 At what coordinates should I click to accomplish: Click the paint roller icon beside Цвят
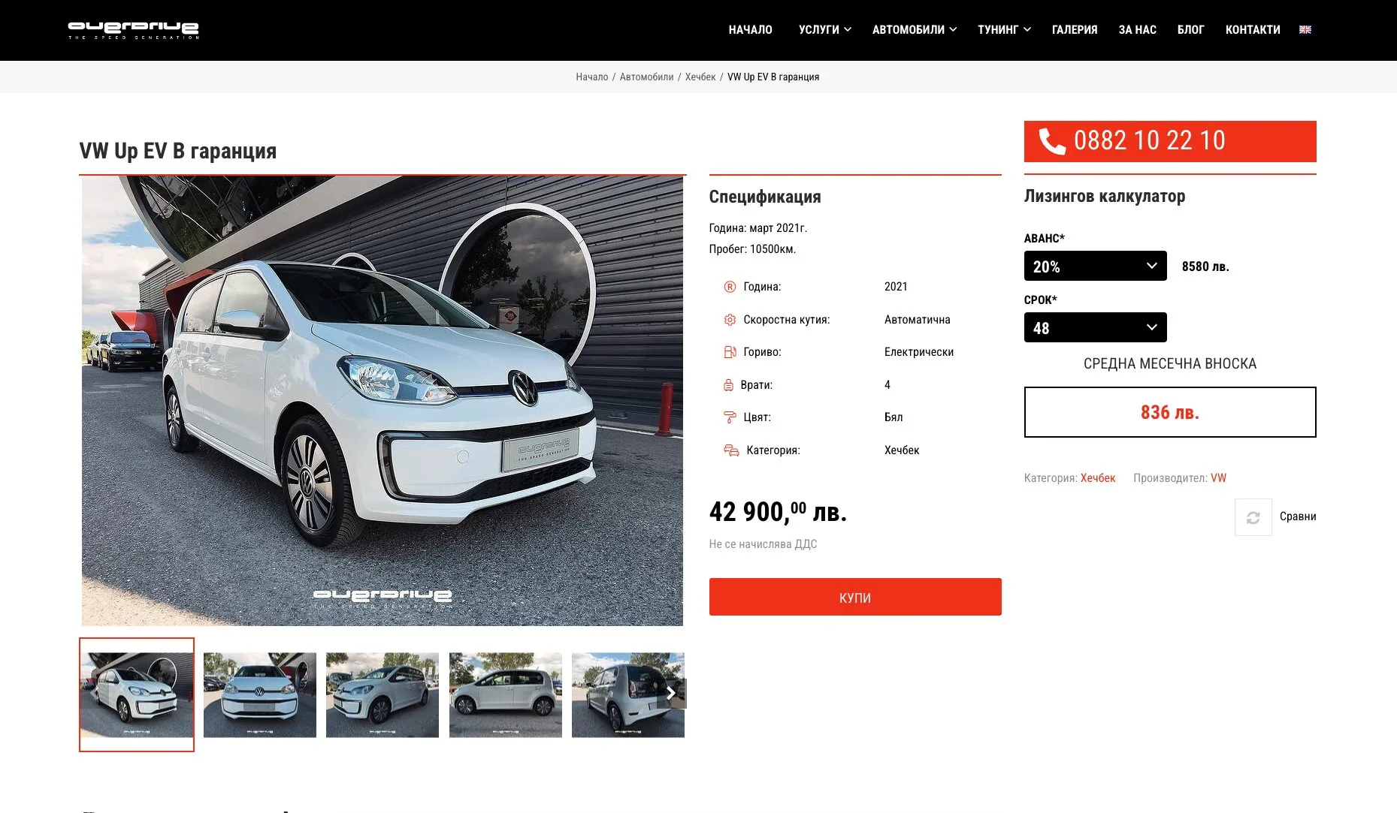[x=730, y=417]
